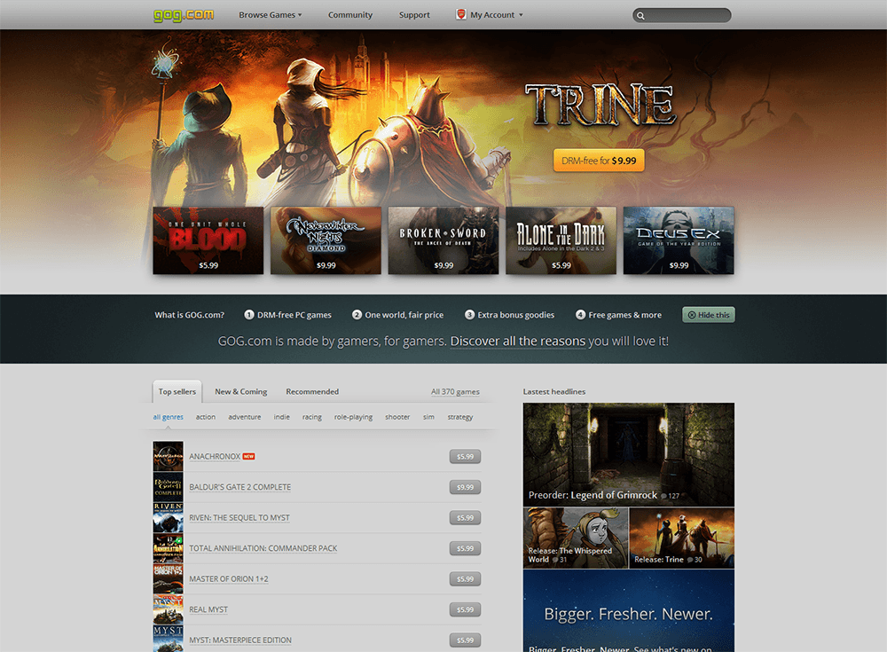
Task: Open the Total Annihilation cover icon
Action: pos(168,548)
